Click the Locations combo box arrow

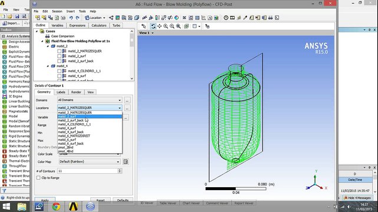120,108
